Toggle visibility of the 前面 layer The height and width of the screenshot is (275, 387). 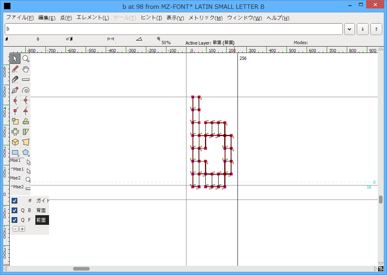click(x=14, y=220)
